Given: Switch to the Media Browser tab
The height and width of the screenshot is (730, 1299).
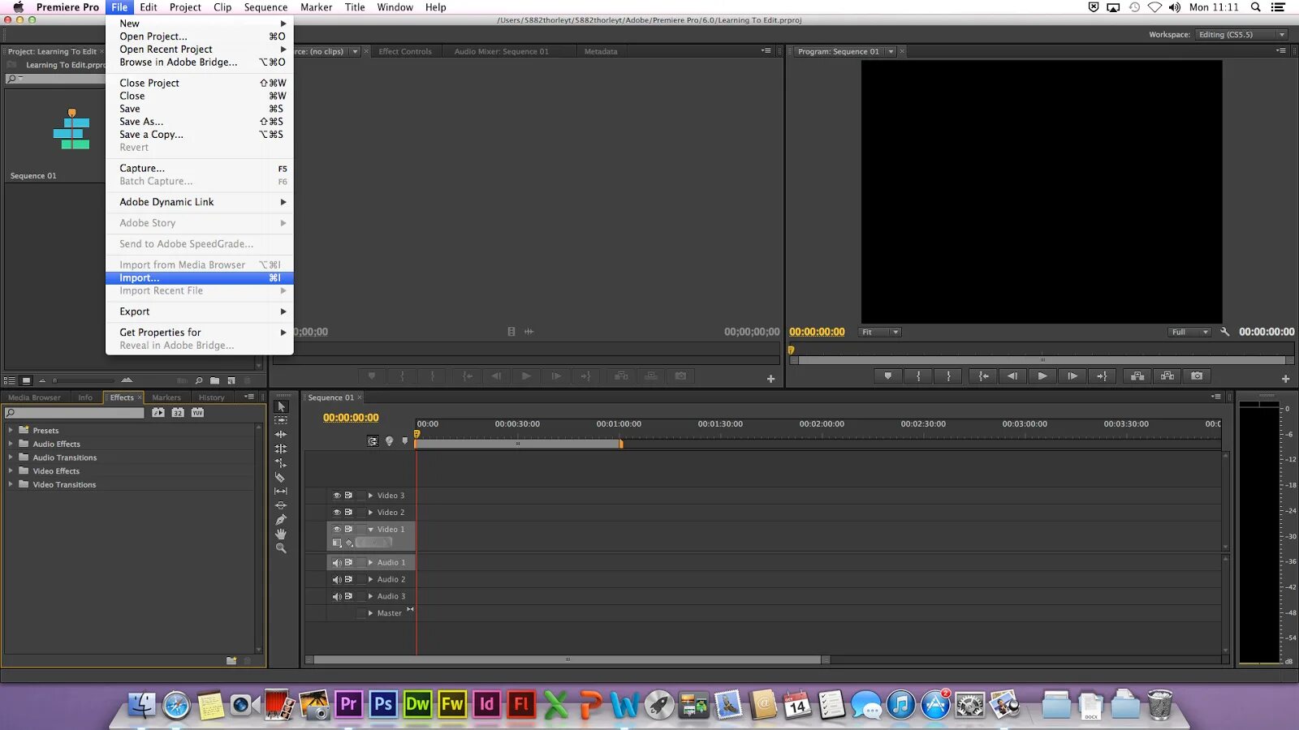Looking at the screenshot, I should (34, 397).
